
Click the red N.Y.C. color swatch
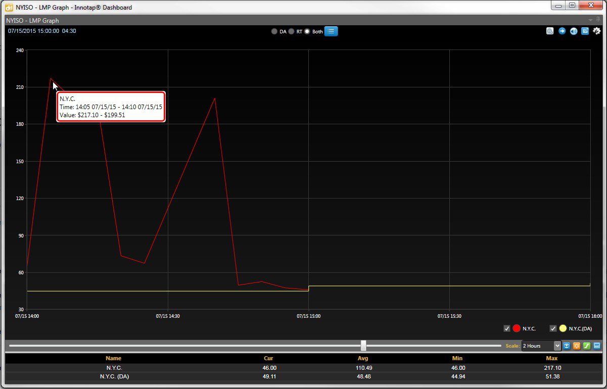click(517, 328)
